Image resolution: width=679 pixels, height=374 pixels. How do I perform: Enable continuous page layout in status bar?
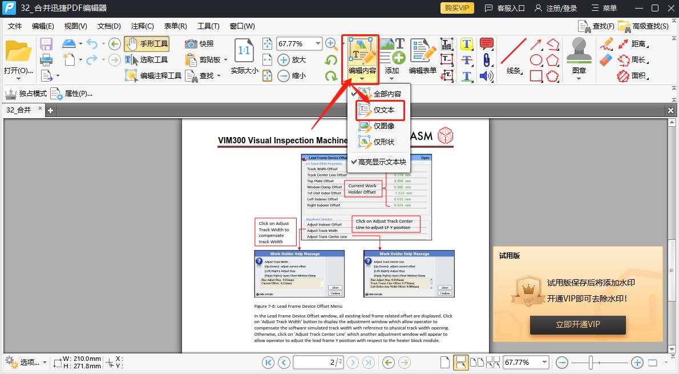(x=461, y=362)
